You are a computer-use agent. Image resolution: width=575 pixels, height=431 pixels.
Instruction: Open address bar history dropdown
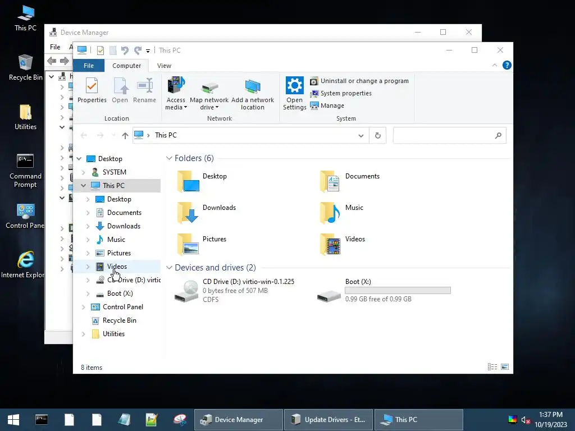pyautogui.click(x=361, y=136)
